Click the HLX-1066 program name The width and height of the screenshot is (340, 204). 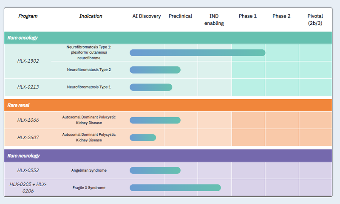[x=28, y=120]
